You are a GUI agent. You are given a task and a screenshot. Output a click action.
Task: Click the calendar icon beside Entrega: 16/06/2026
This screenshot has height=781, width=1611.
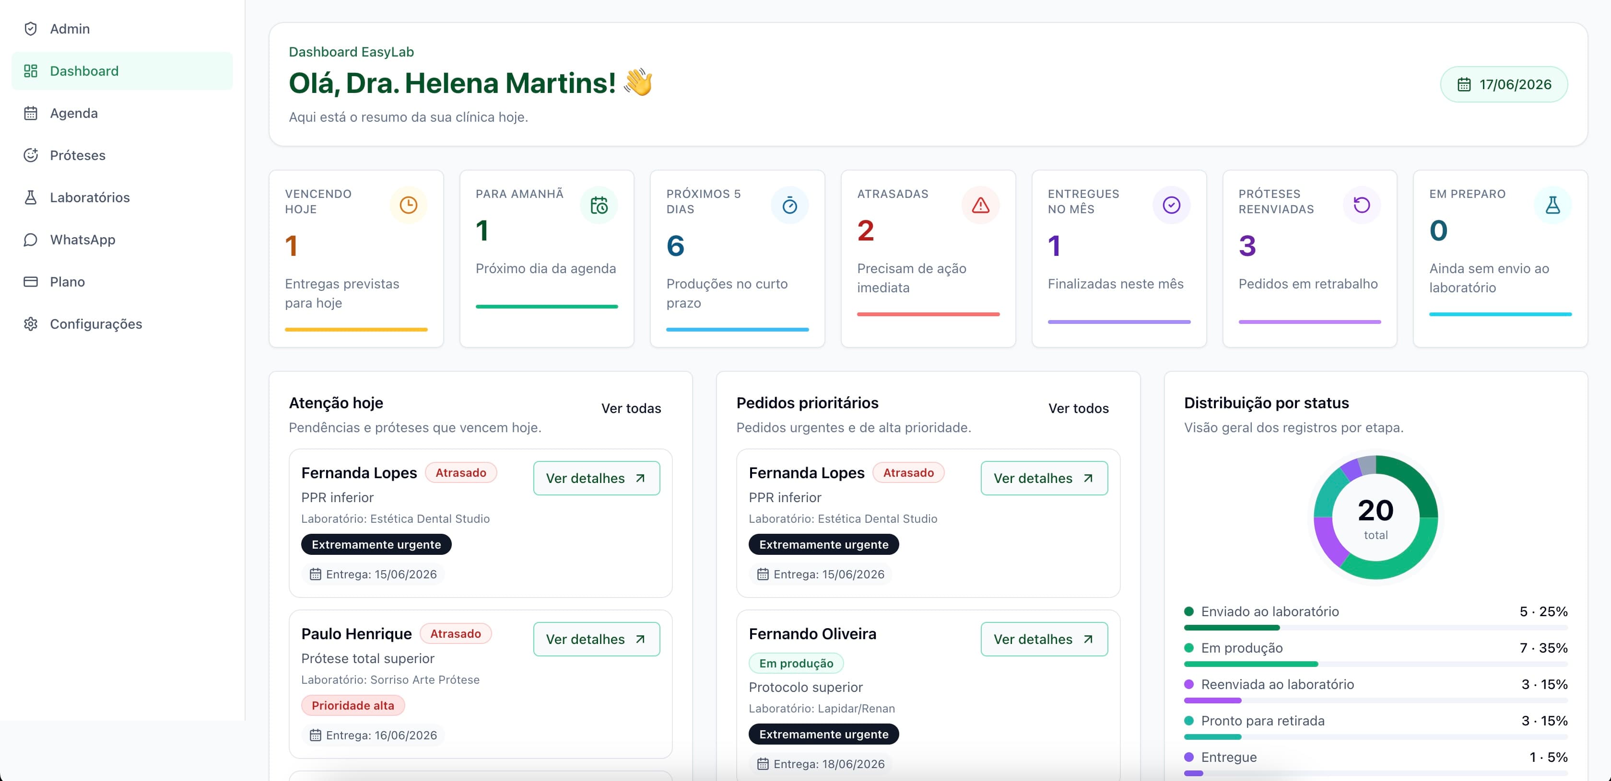[316, 735]
